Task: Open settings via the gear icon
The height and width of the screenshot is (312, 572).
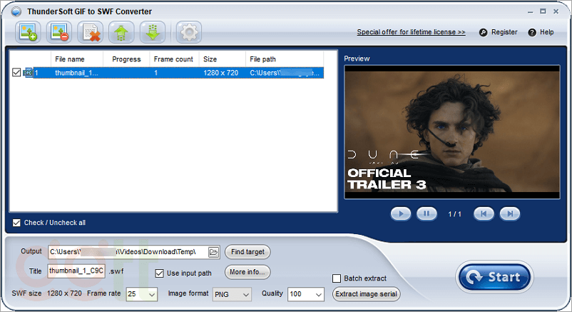Action: pos(189,32)
